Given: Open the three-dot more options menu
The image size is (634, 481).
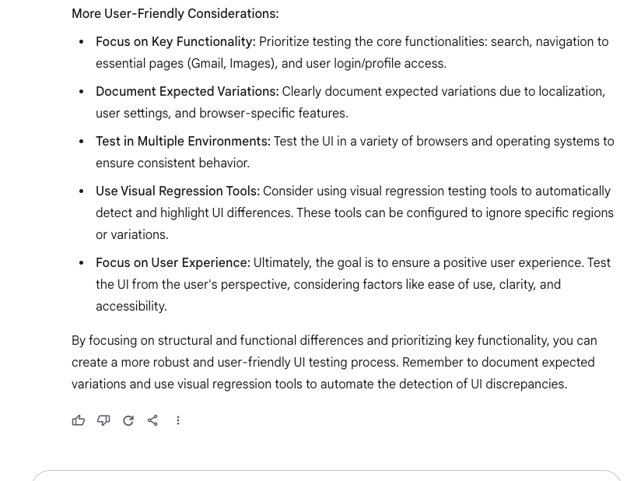Looking at the screenshot, I should [178, 420].
